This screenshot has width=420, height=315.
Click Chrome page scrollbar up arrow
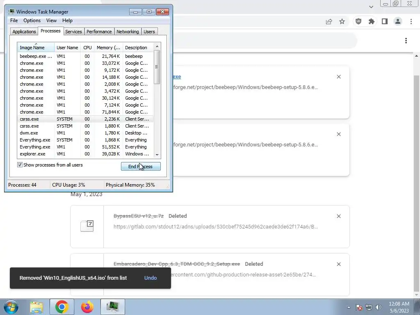[x=417, y=56]
